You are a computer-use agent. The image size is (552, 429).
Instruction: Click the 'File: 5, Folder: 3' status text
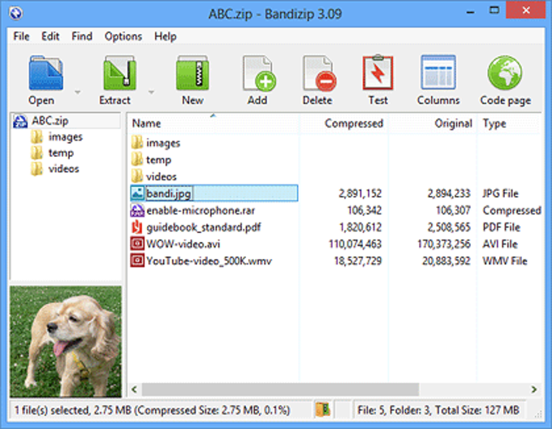click(x=438, y=410)
